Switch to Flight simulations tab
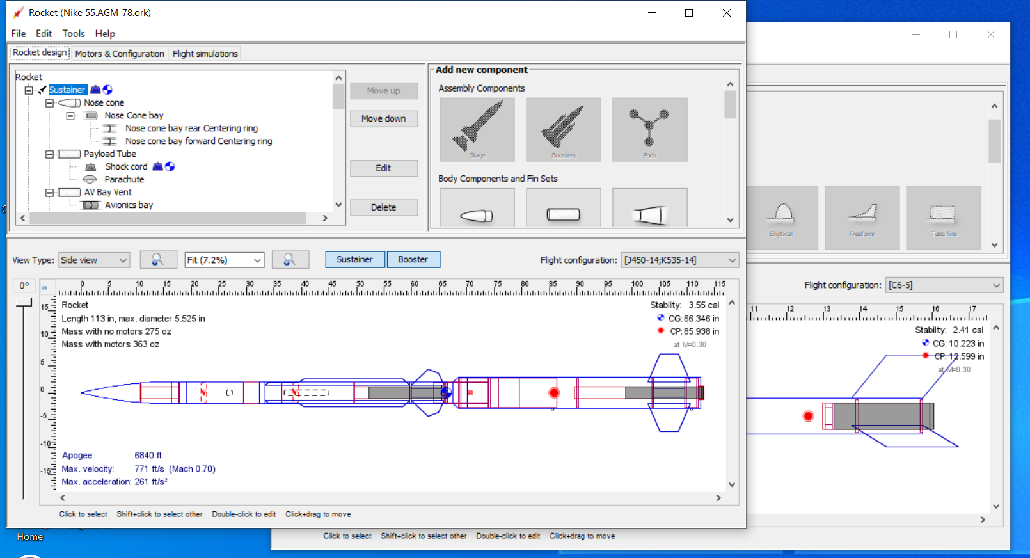Screen dimensions: 1030x558 click(x=205, y=54)
